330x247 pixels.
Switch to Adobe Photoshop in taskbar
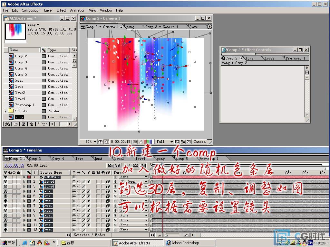coord(190,243)
